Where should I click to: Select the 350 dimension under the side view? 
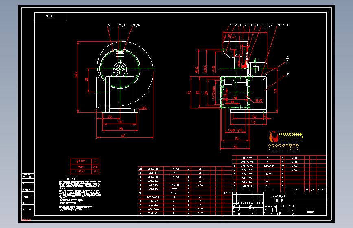tap(254, 117)
